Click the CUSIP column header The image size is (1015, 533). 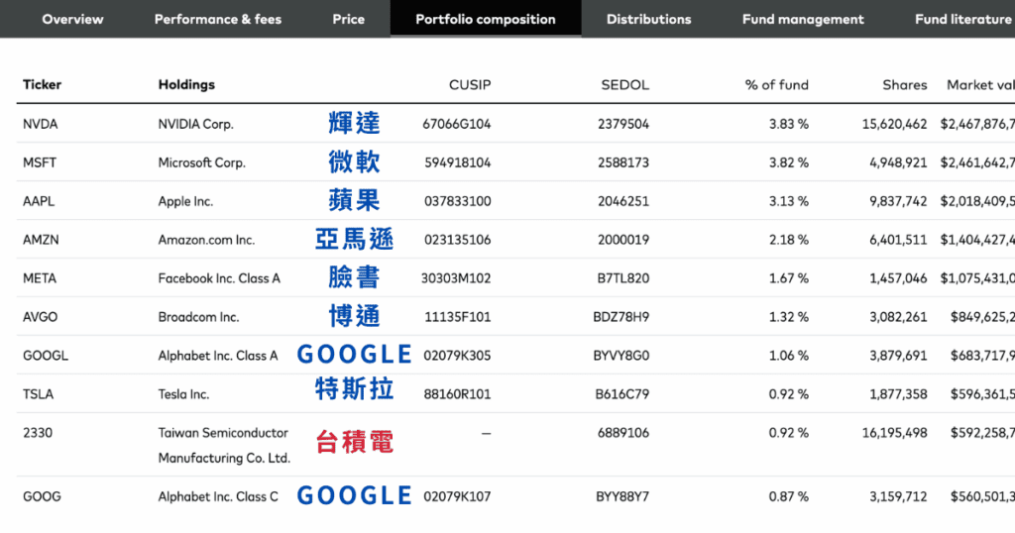coord(470,85)
